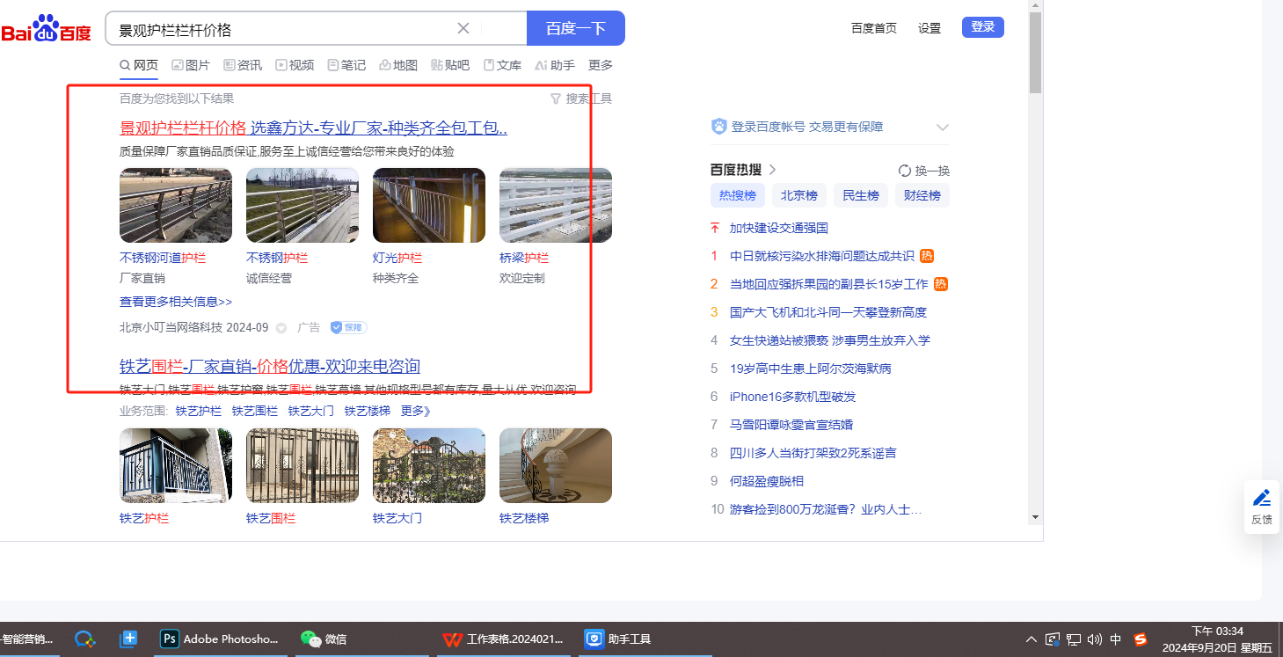Screen dimensions: 1283x657
Task: Select the 文库 tab
Action: [x=502, y=65]
